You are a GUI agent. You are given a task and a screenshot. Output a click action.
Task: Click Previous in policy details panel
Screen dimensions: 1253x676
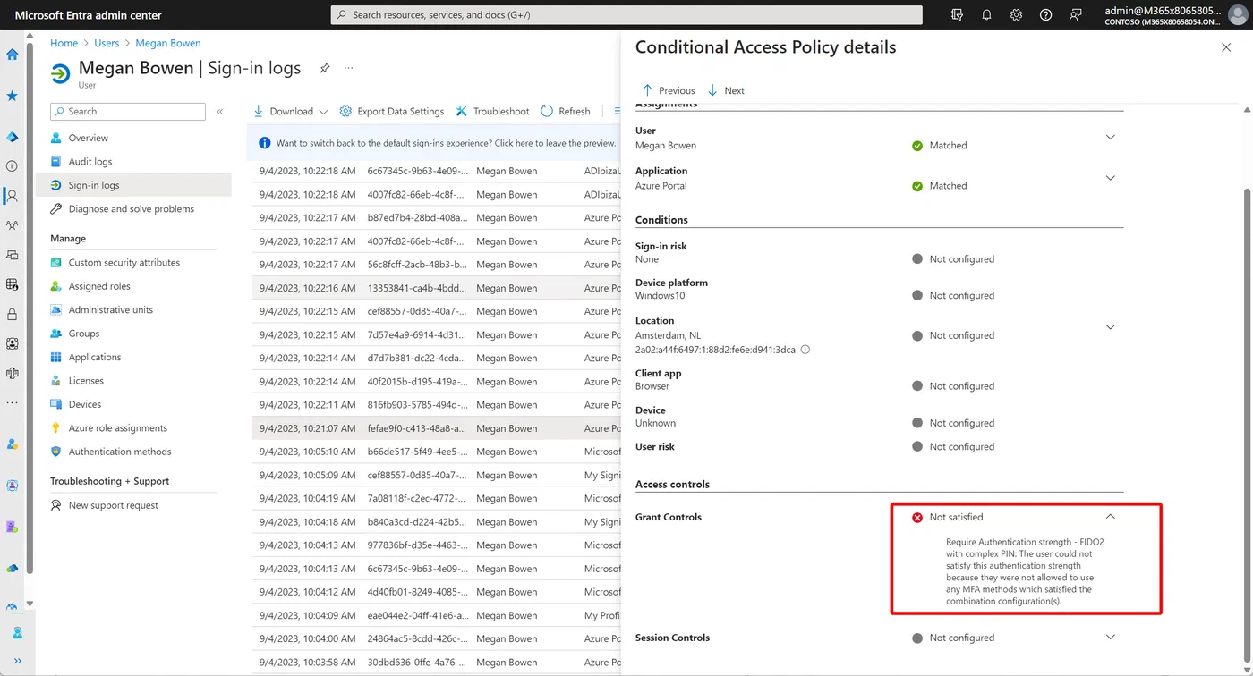click(669, 90)
